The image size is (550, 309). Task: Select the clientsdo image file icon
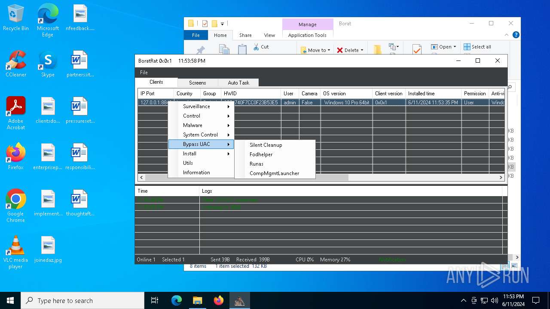(x=48, y=111)
